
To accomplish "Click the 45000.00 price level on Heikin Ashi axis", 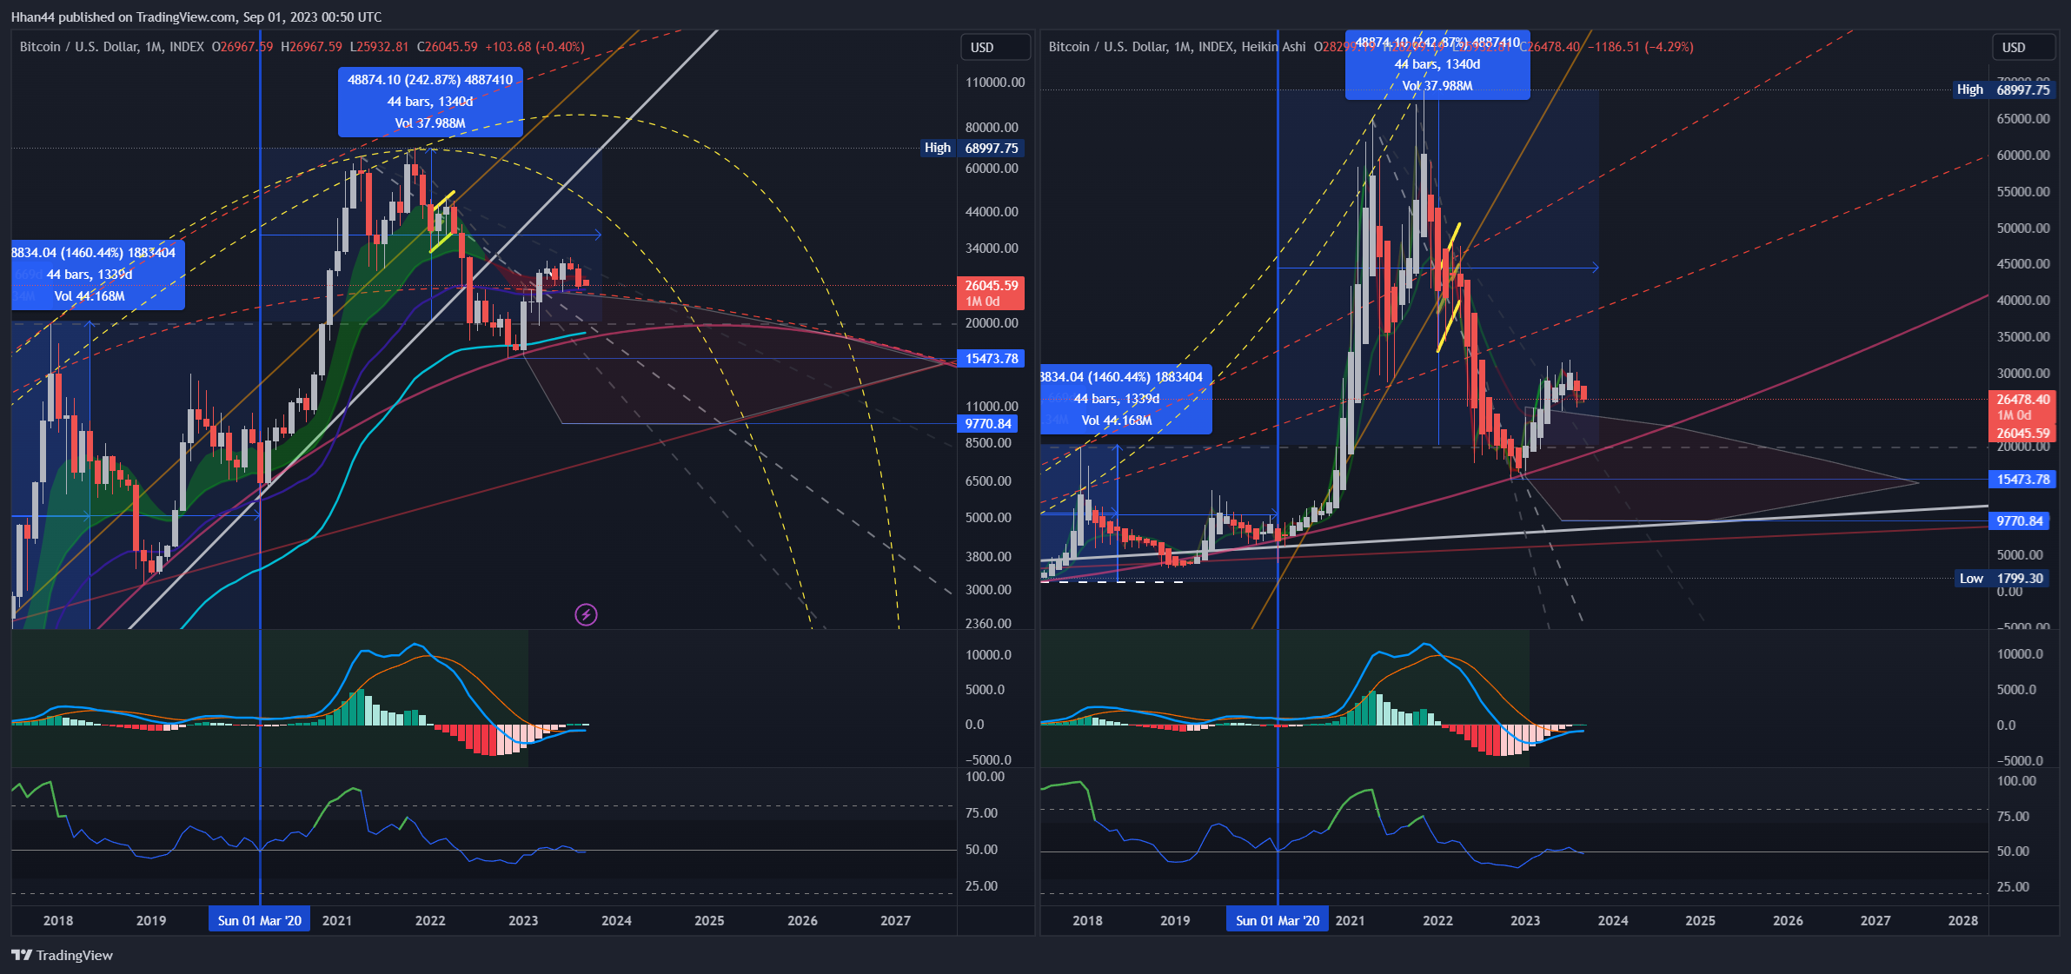I will [2023, 263].
